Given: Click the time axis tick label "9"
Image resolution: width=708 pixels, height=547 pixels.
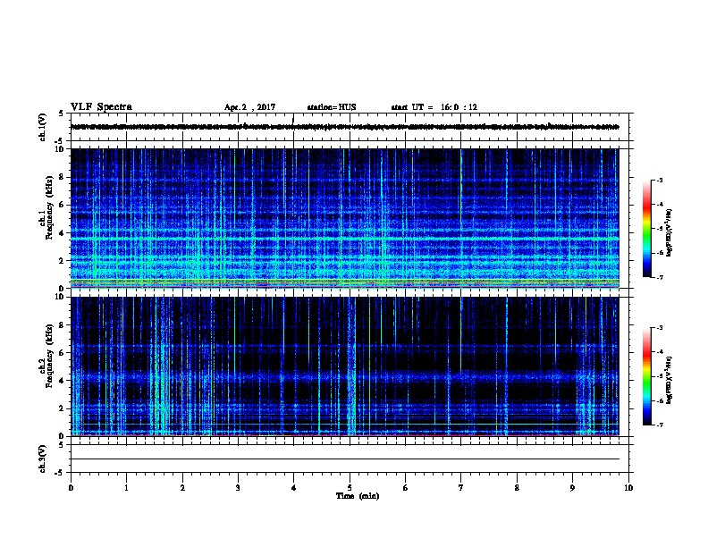Looking at the screenshot, I should [x=572, y=487].
